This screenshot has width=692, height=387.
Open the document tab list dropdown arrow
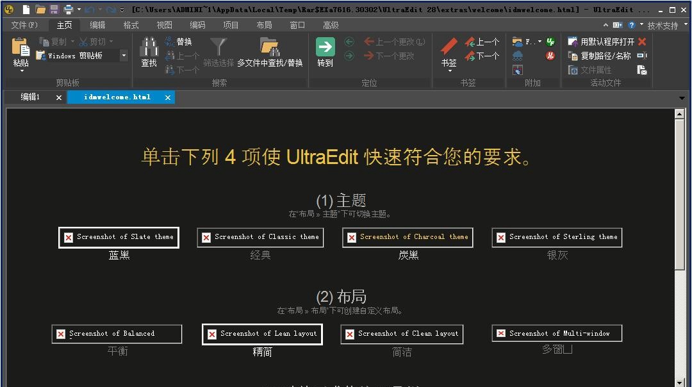(x=682, y=97)
